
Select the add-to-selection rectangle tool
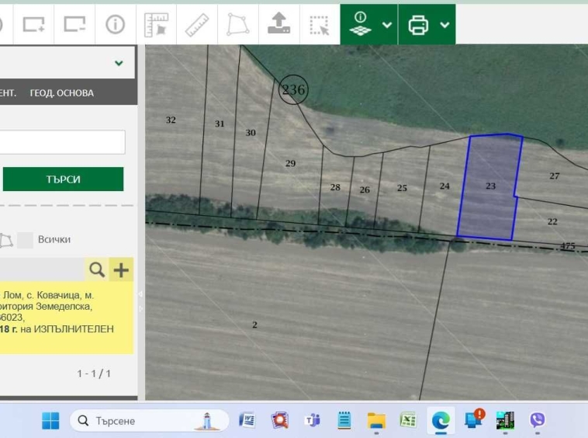pyautogui.click(x=34, y=25)
